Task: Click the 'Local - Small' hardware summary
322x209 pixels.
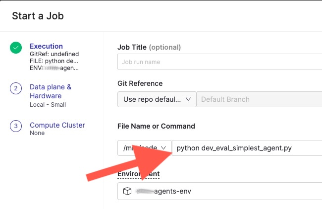Action: pos(48,104)
